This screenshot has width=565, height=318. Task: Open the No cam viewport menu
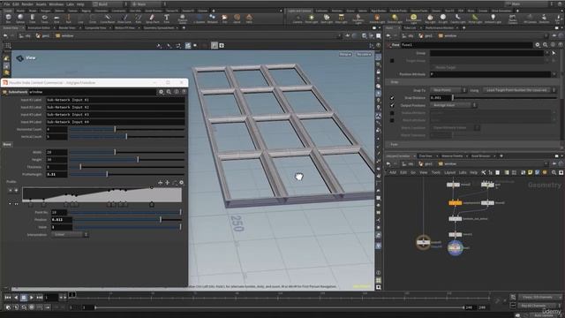point(364,55)
